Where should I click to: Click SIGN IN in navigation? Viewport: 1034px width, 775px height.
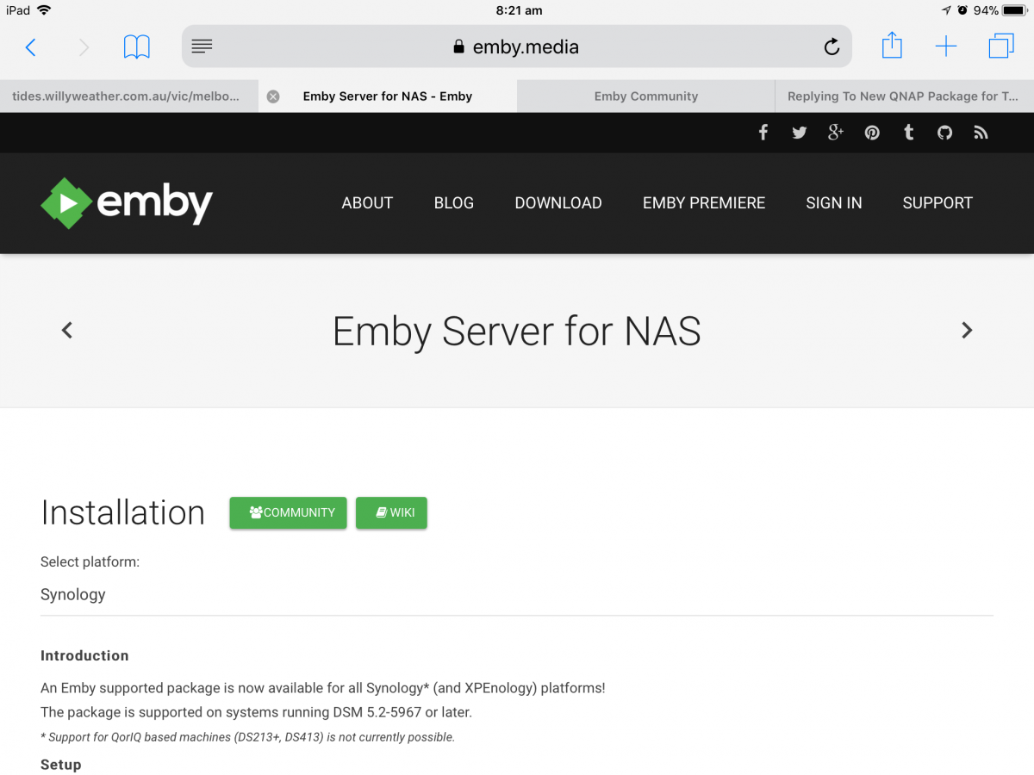(834, 203)
